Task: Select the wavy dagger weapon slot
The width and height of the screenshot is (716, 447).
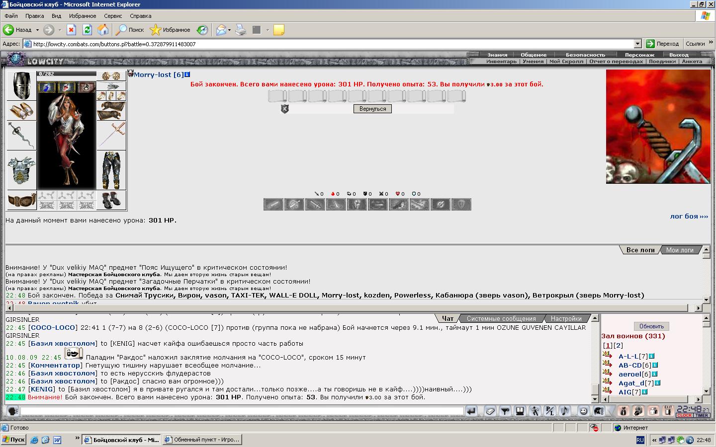Action: pos(21,135)
